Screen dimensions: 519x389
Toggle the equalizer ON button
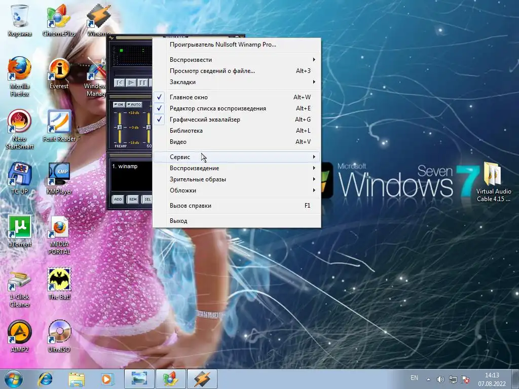click(119, 104)
